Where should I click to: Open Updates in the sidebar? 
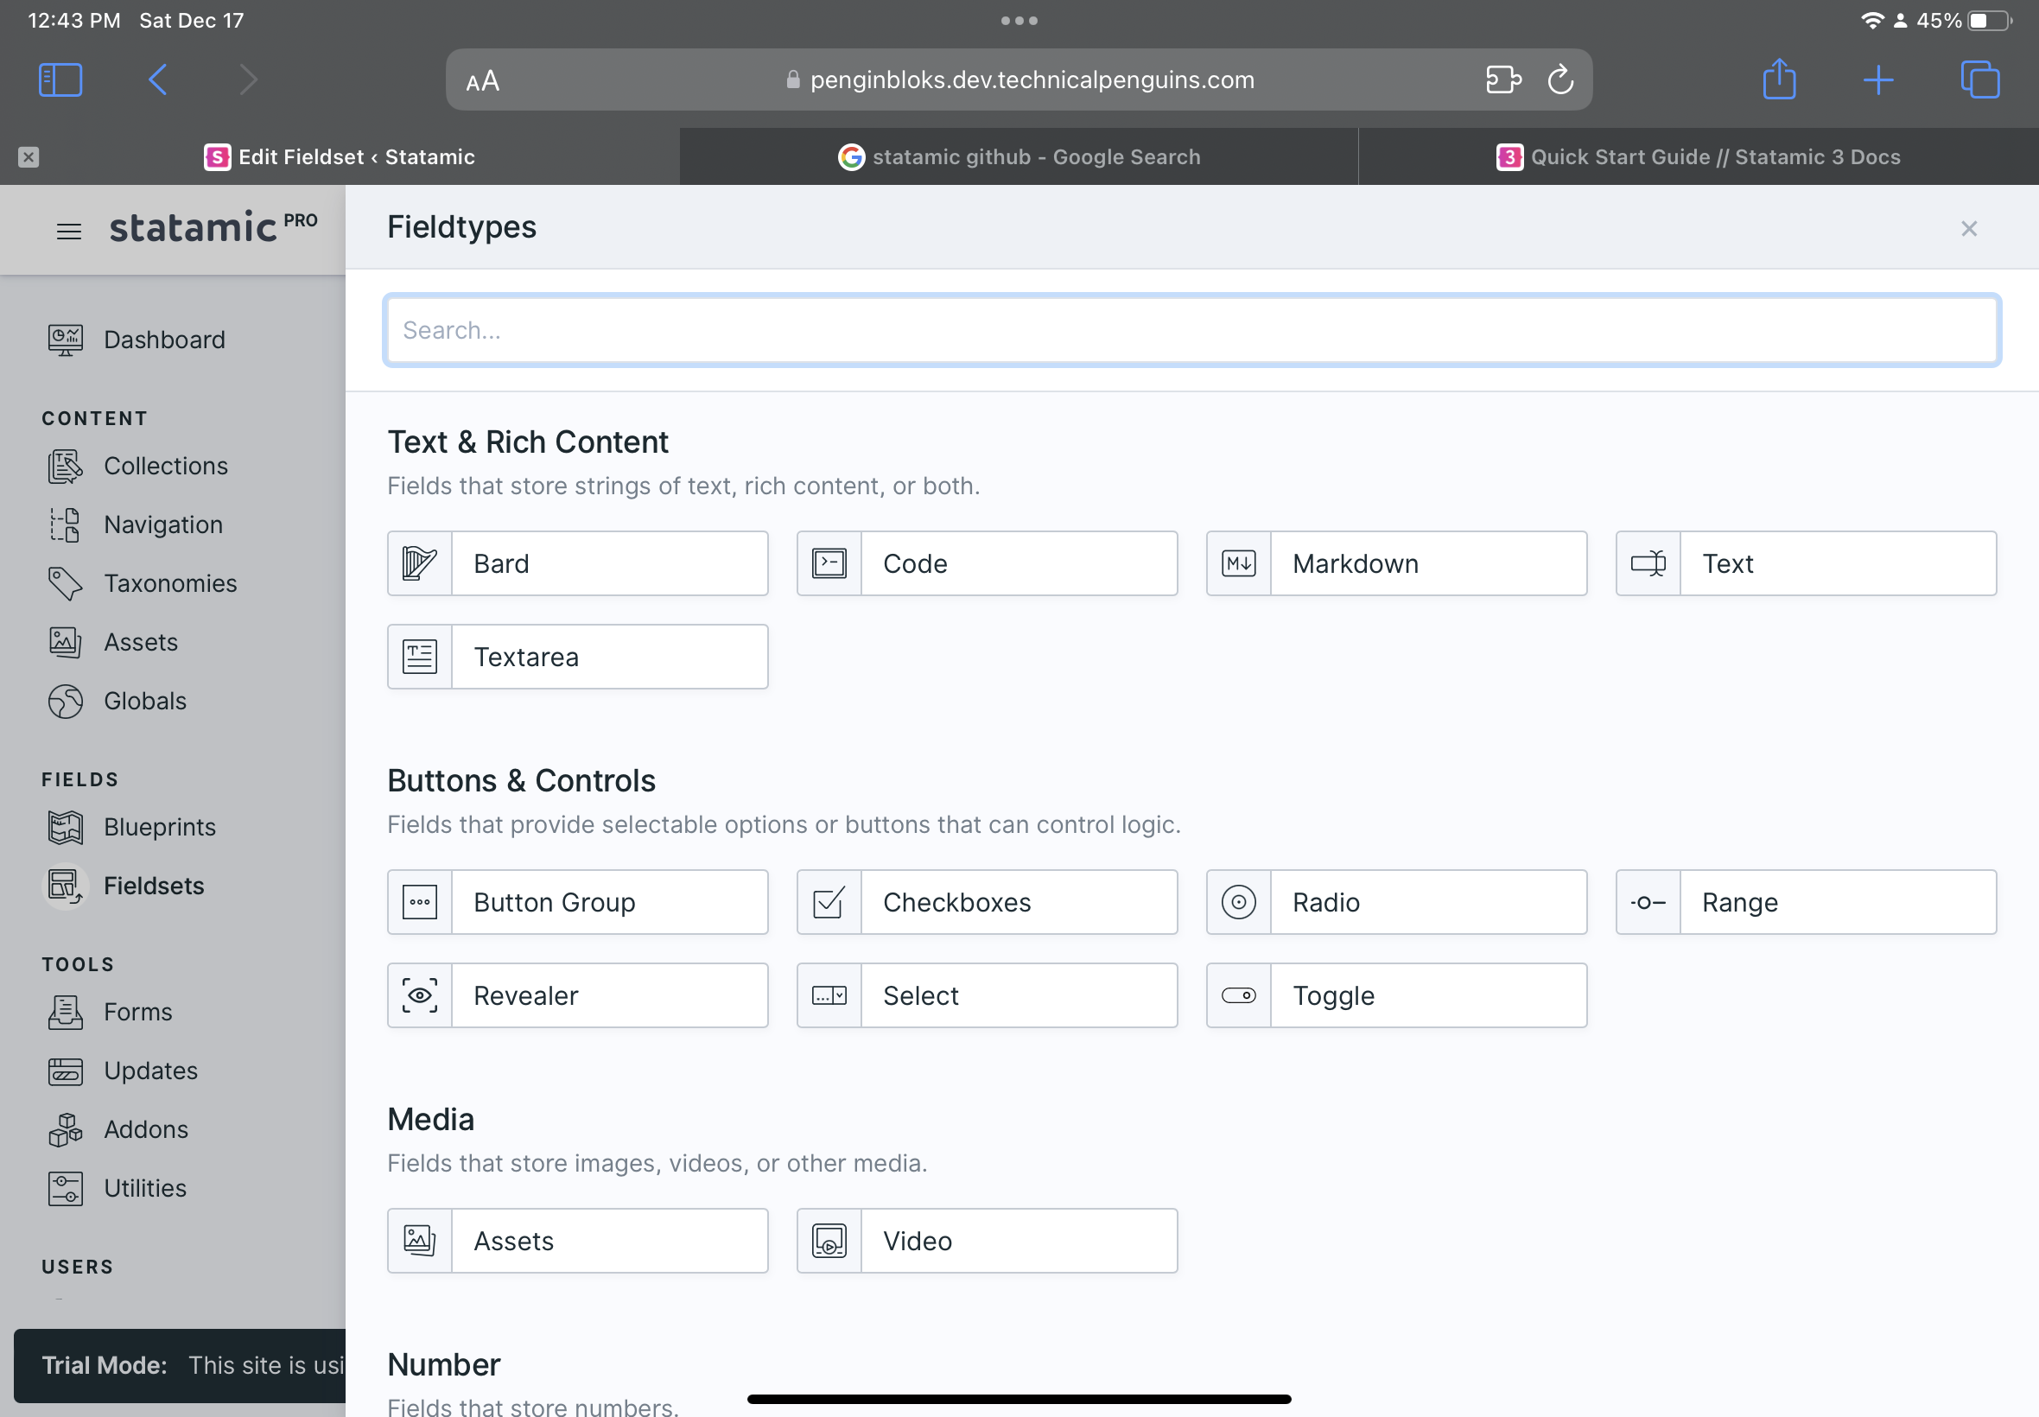point(124,1071)
